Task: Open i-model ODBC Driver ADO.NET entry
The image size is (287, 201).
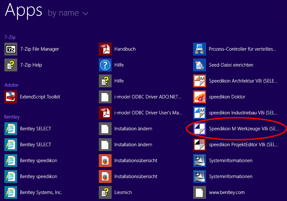Action: 140,97
